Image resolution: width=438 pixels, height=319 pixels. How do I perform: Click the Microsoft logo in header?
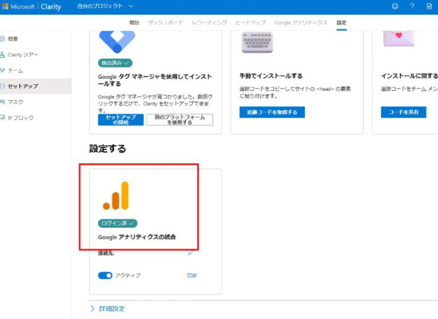click(5, 6)
